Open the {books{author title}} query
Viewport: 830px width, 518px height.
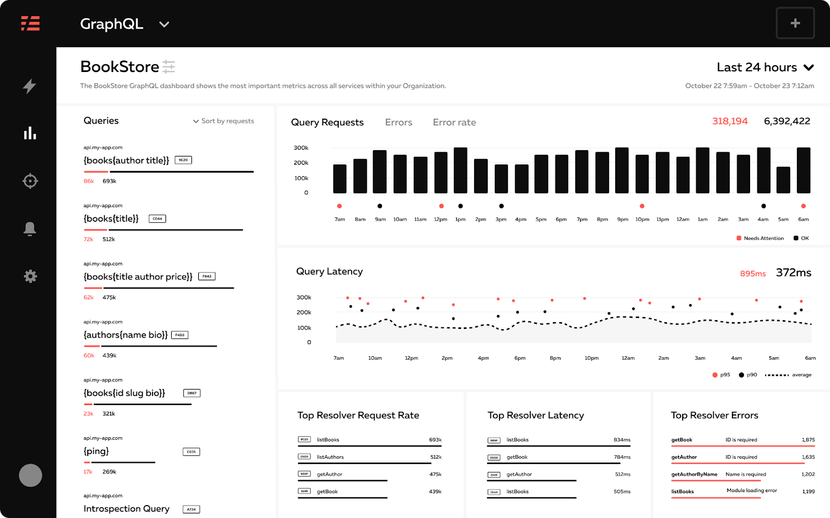pos(127,161)
